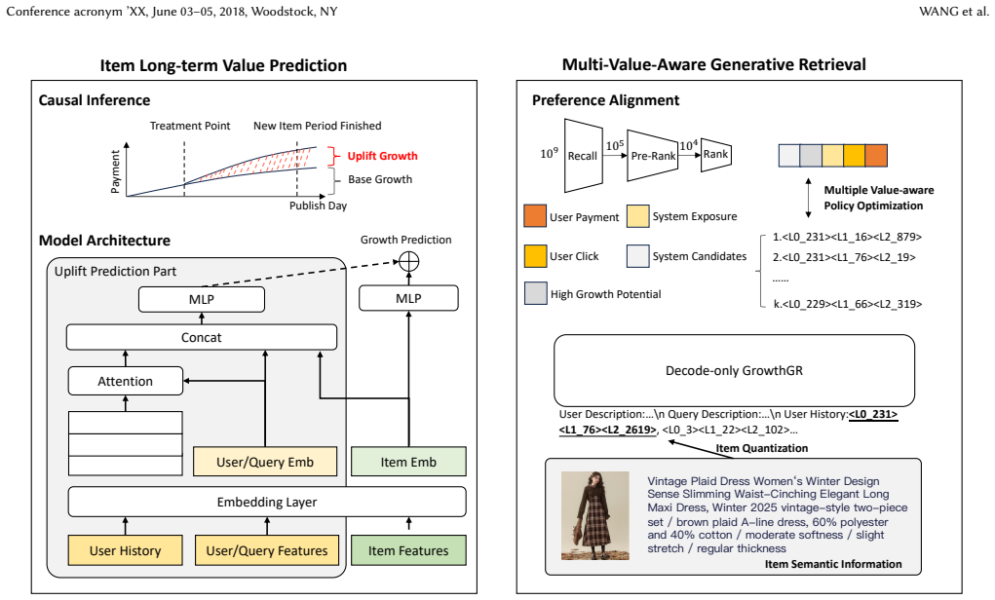Click the WANG et al. page header
The image size is (995, 600).
coord(954,12)
